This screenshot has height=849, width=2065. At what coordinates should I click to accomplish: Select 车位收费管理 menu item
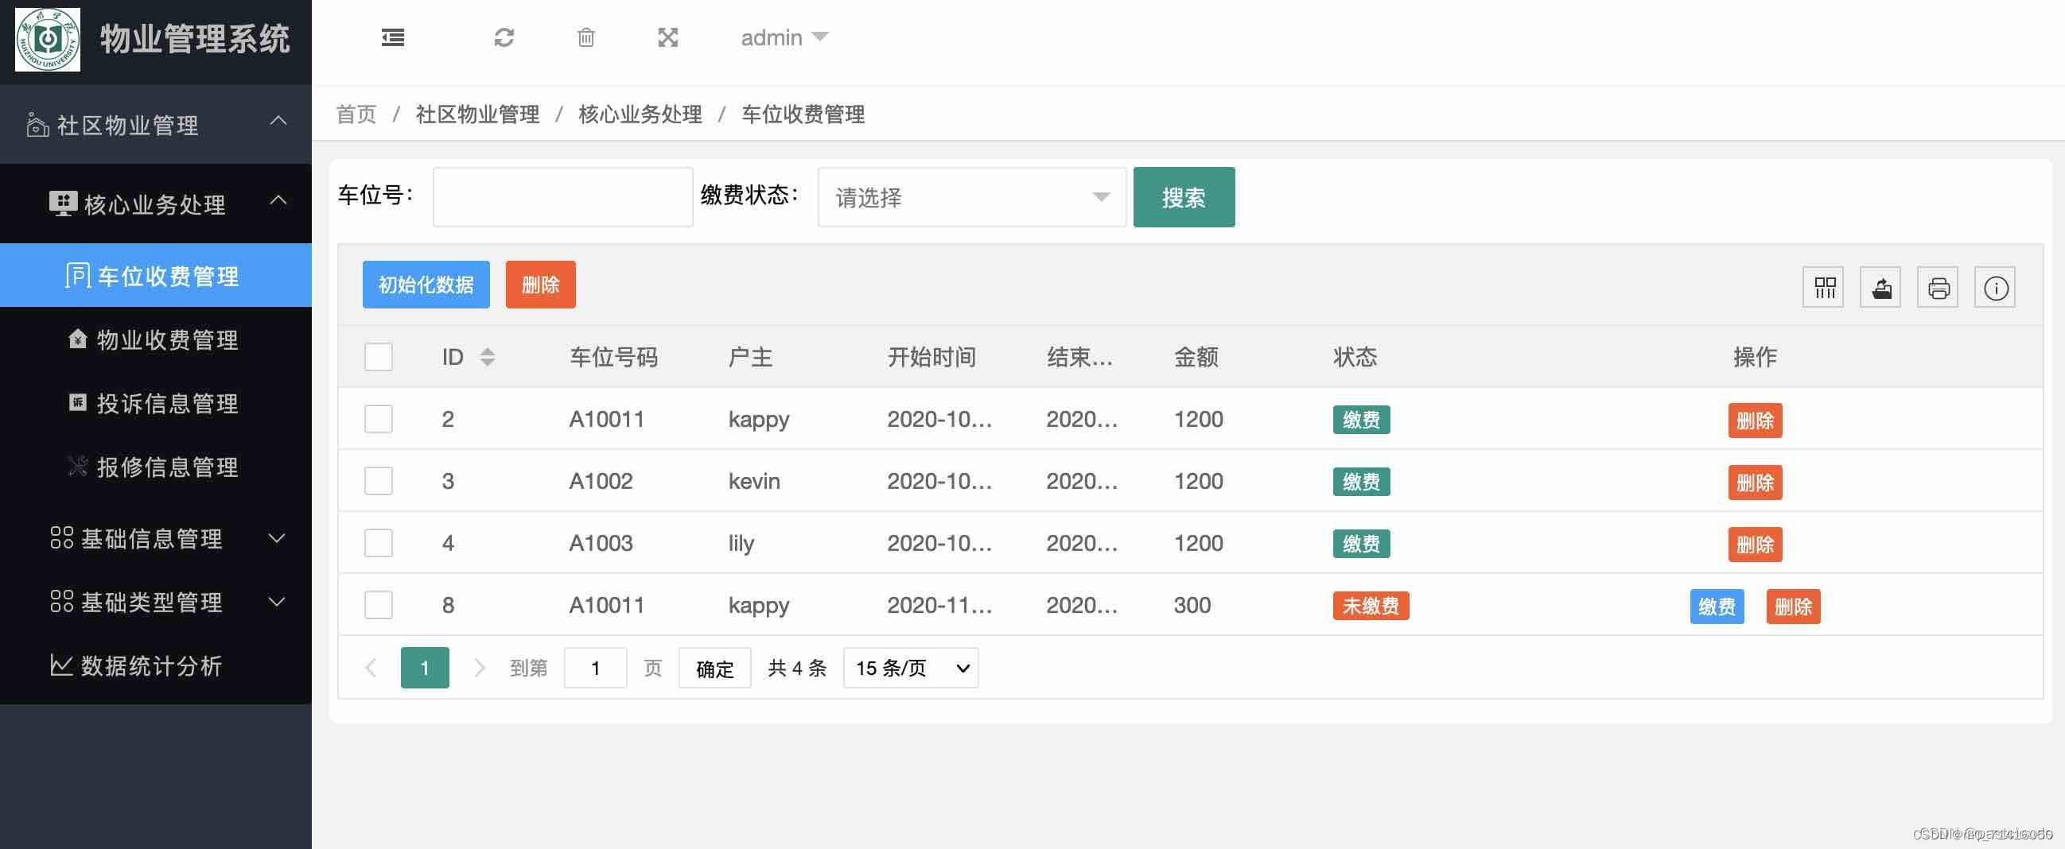(156, 276)
